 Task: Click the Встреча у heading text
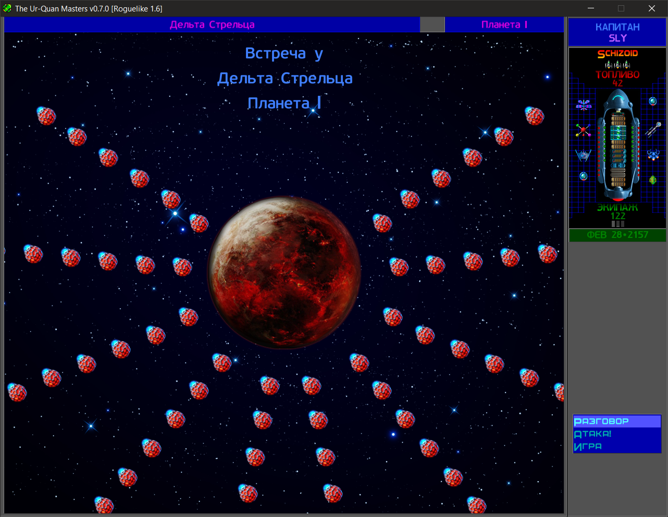[x=284, y=54]
